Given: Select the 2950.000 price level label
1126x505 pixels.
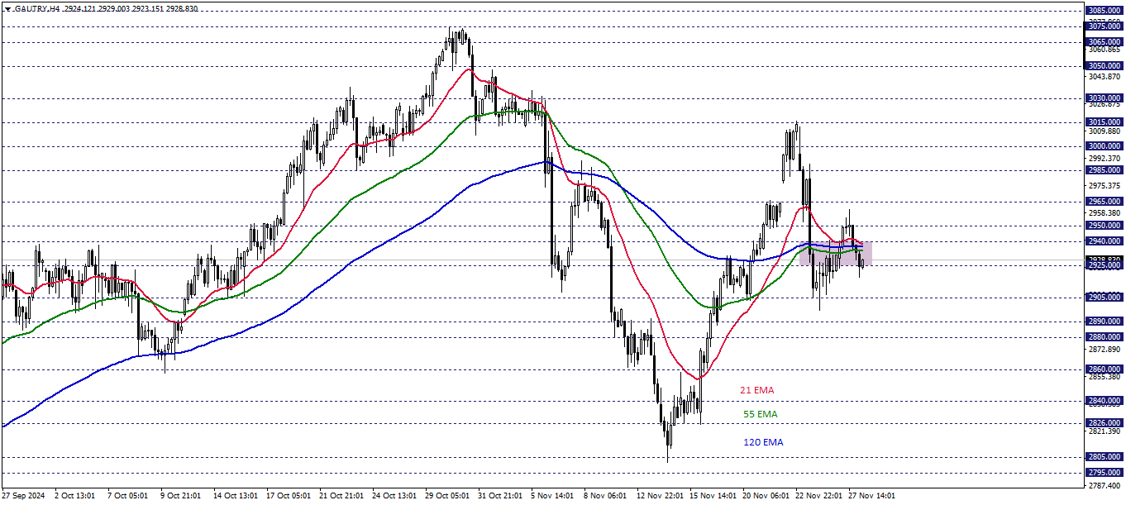Looking at the screenshot, I should 1104,226.
